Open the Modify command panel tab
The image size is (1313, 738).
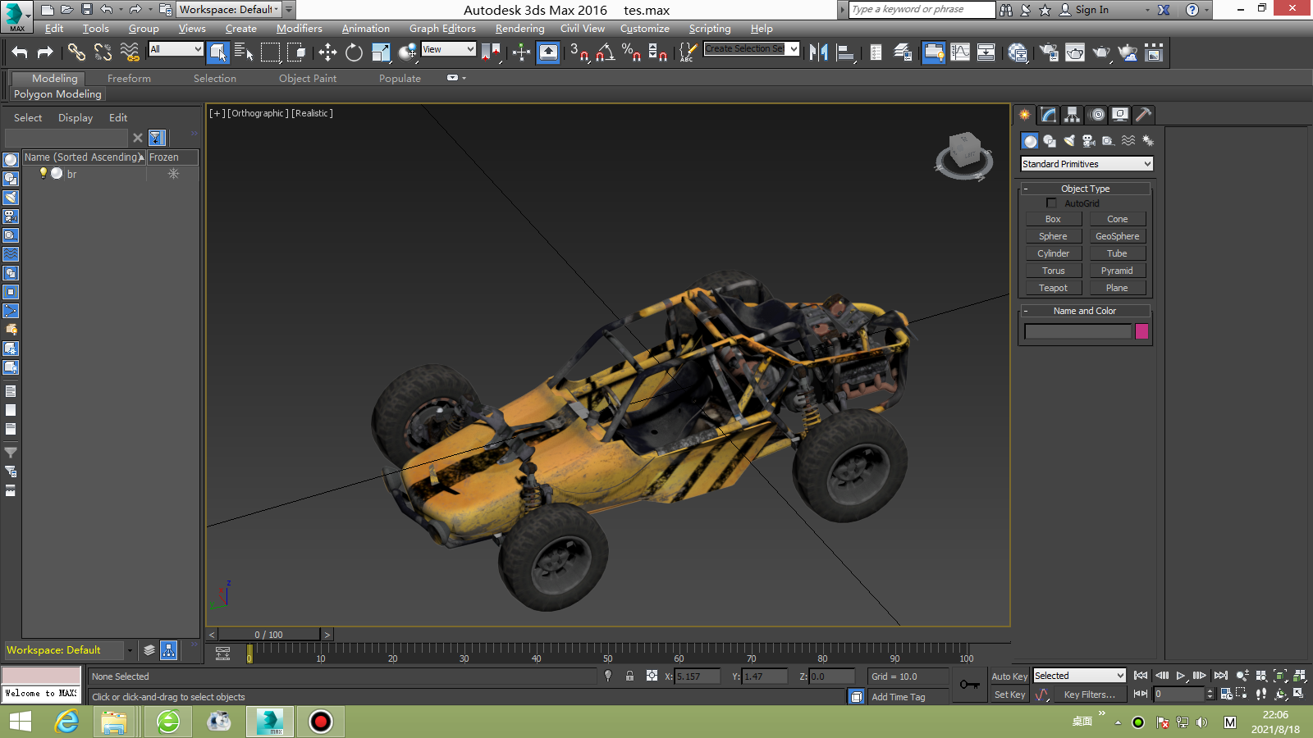pos(1048,115)
